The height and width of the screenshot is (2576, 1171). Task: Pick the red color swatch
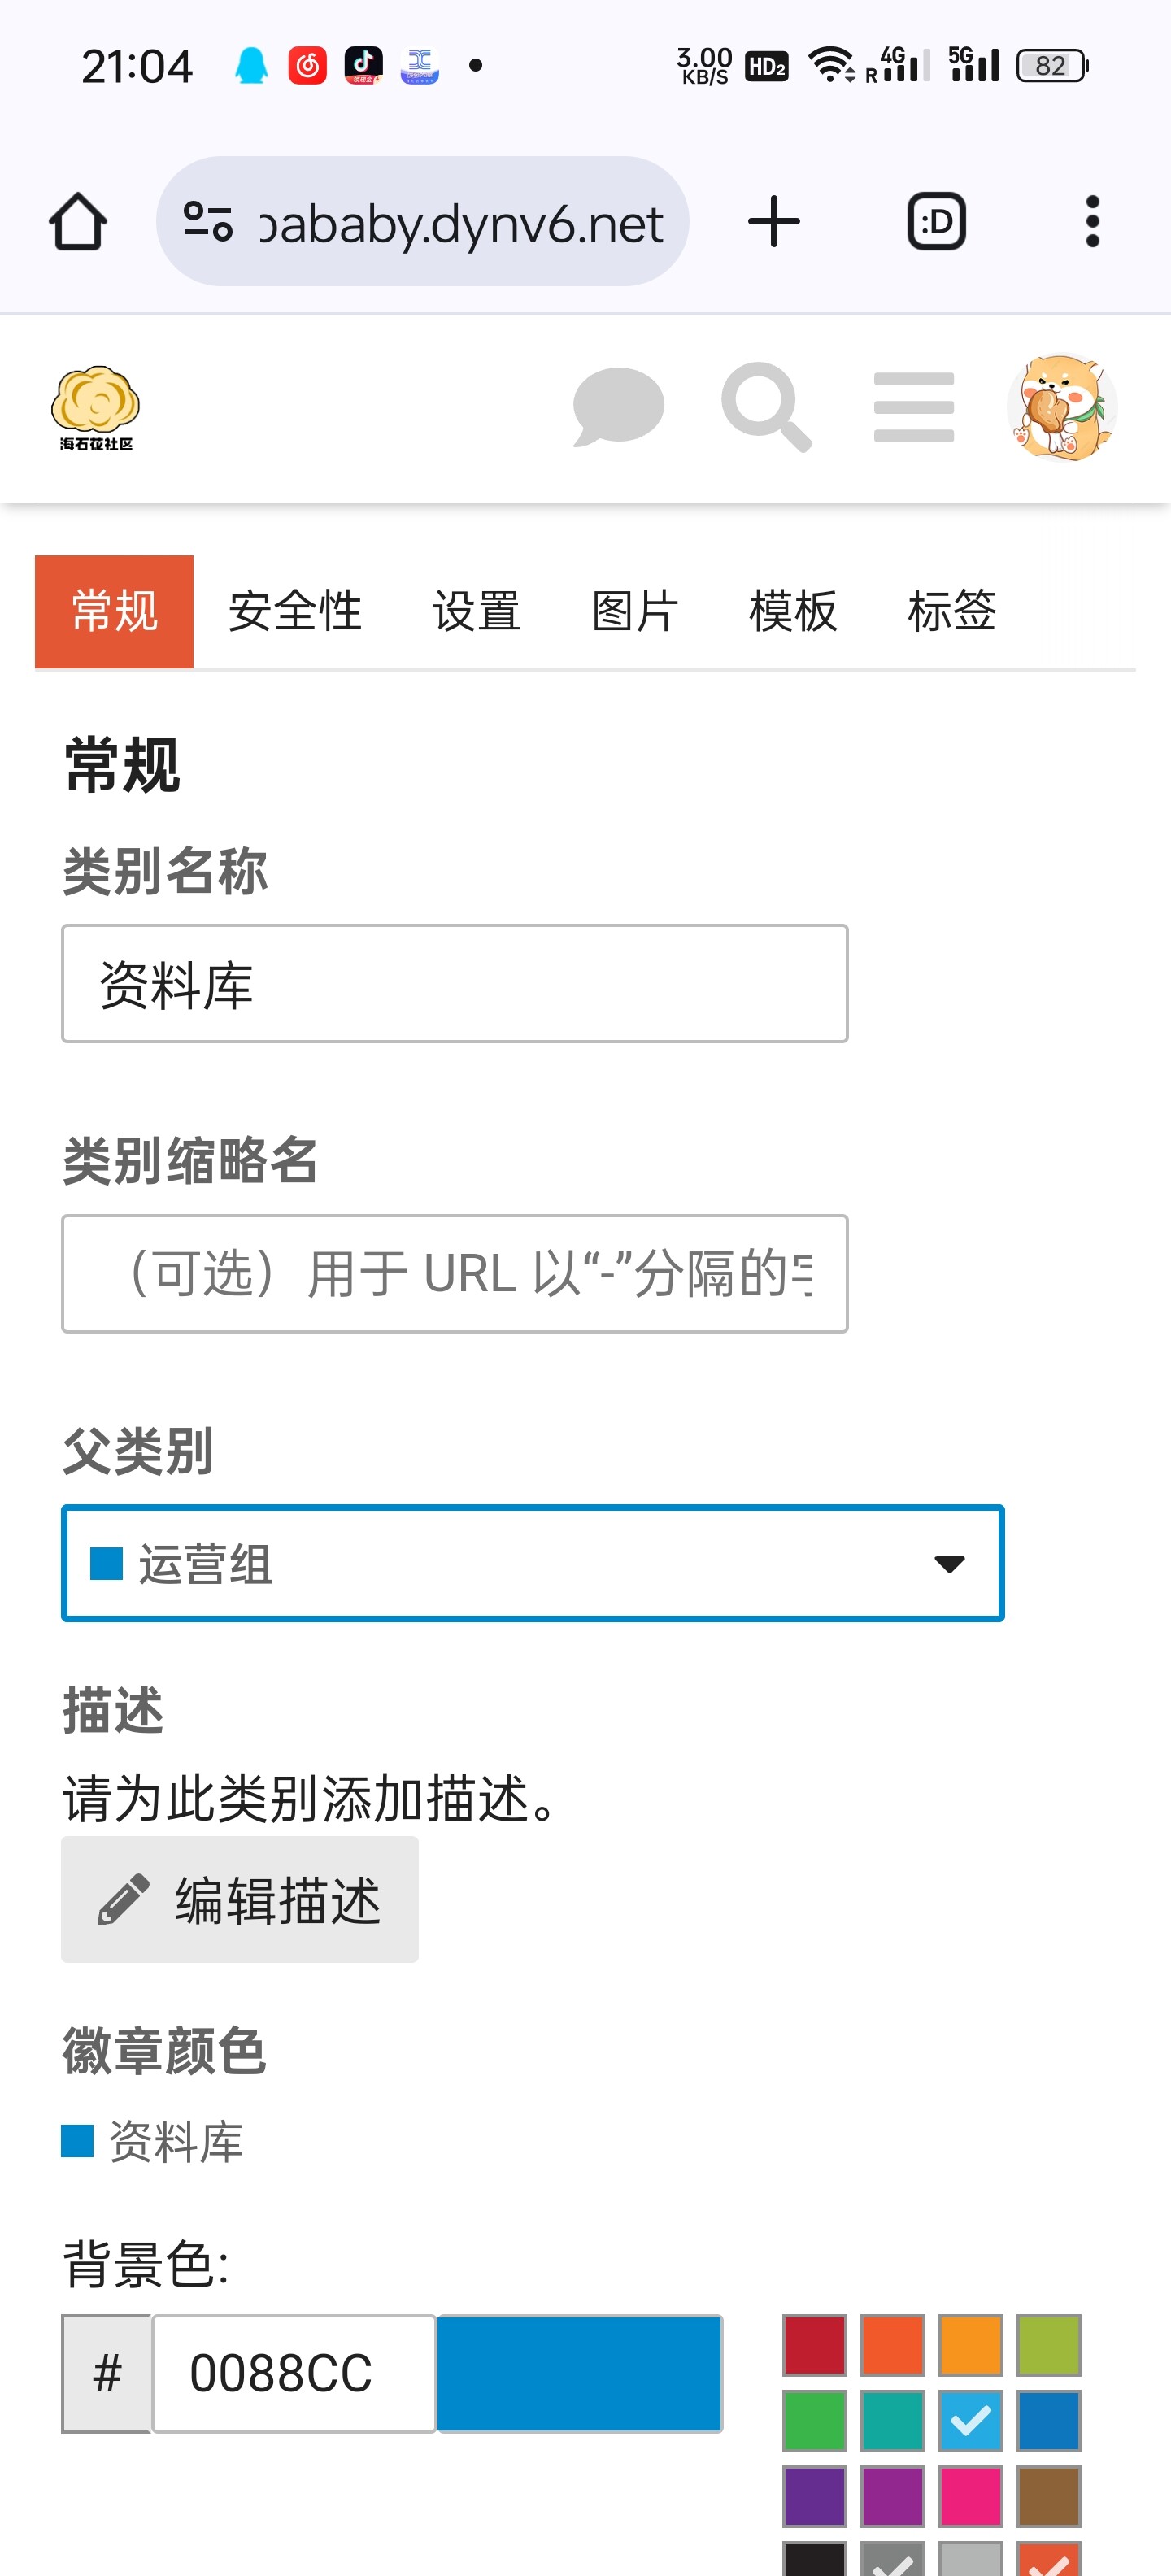pyautogui.click(x=814, y=2345)
